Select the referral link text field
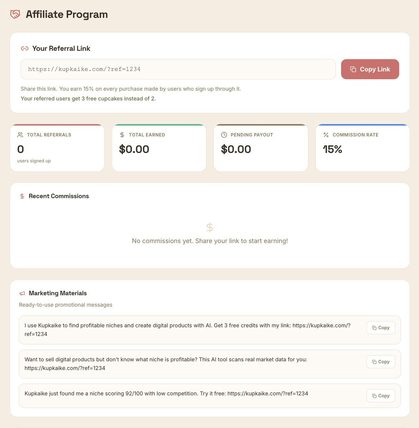The height and width of the screenshot is (428, 419). pyautogui.click(x=179, y=69)
